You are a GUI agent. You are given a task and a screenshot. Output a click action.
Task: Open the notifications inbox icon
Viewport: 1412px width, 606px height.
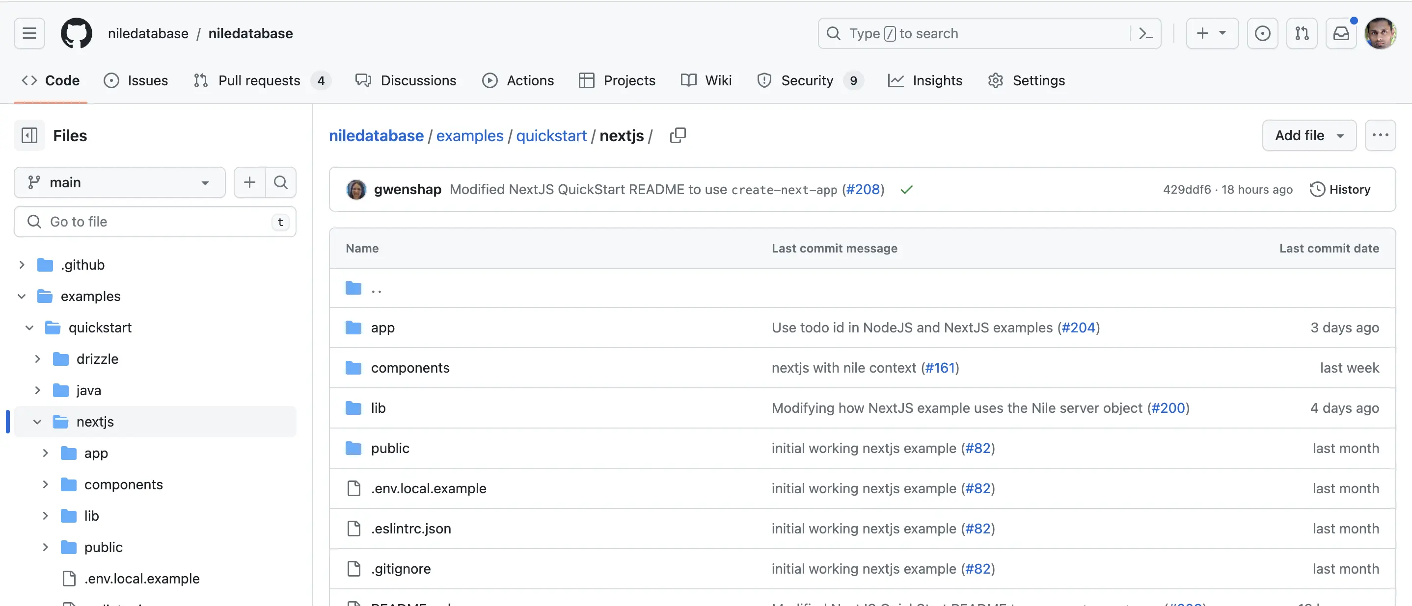click(1341, 33)
